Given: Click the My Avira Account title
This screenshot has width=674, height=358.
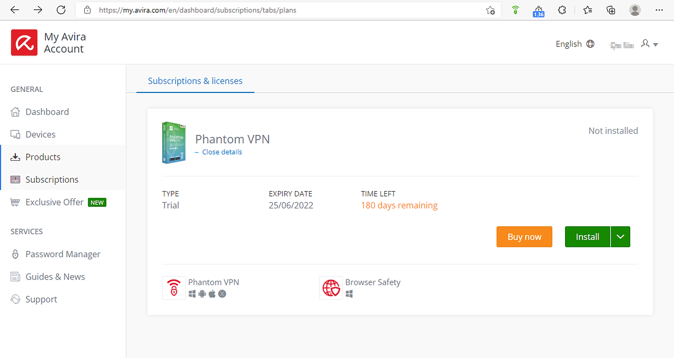Looking at the screenshot, I should coord(65,43).
